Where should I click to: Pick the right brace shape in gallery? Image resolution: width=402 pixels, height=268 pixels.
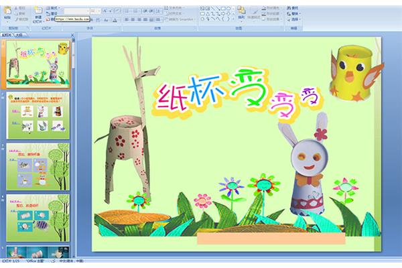[228, 19]
